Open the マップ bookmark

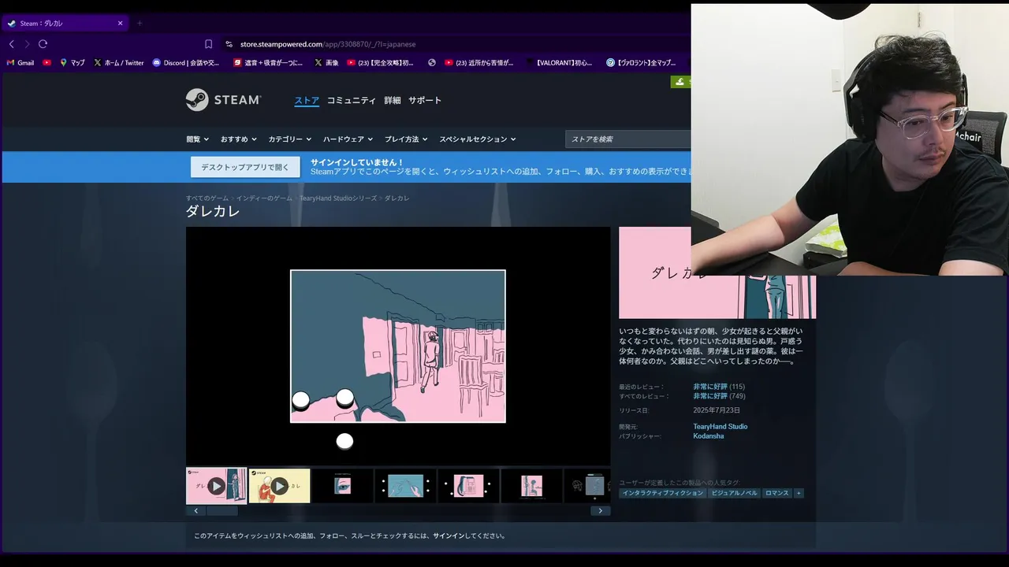(x=73, y=62)
